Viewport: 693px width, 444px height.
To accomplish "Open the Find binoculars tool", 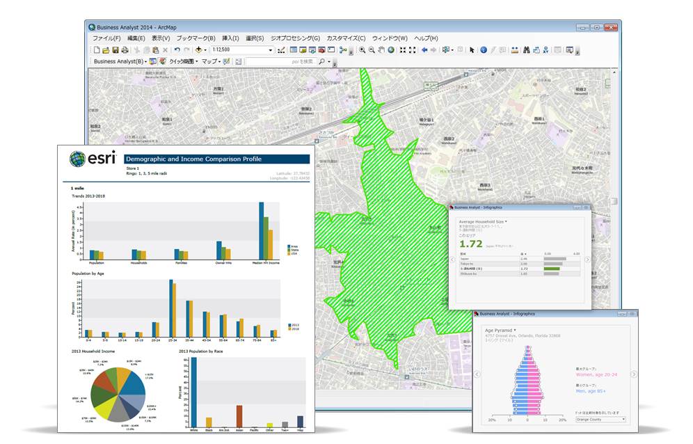I will point(527,50).
